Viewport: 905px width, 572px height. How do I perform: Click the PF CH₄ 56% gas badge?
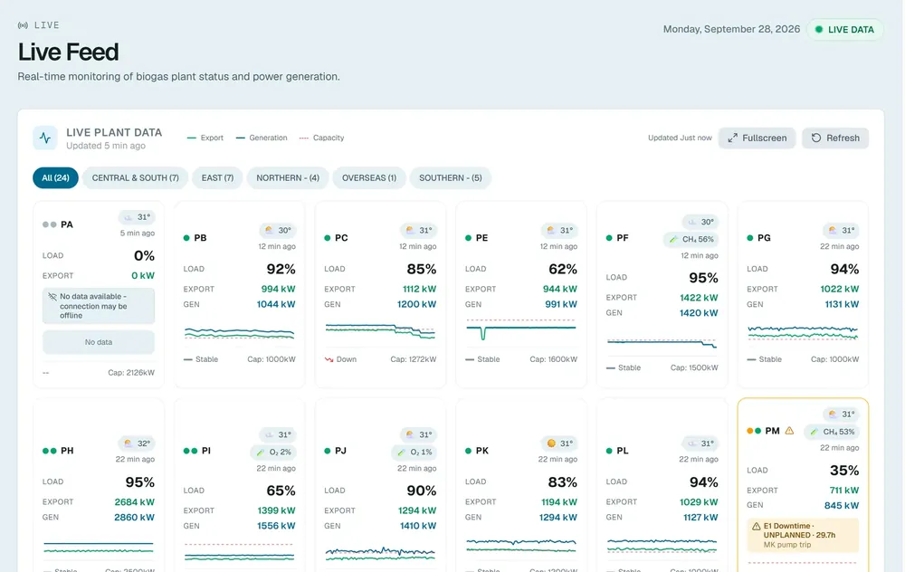click(x=691, y=239)
